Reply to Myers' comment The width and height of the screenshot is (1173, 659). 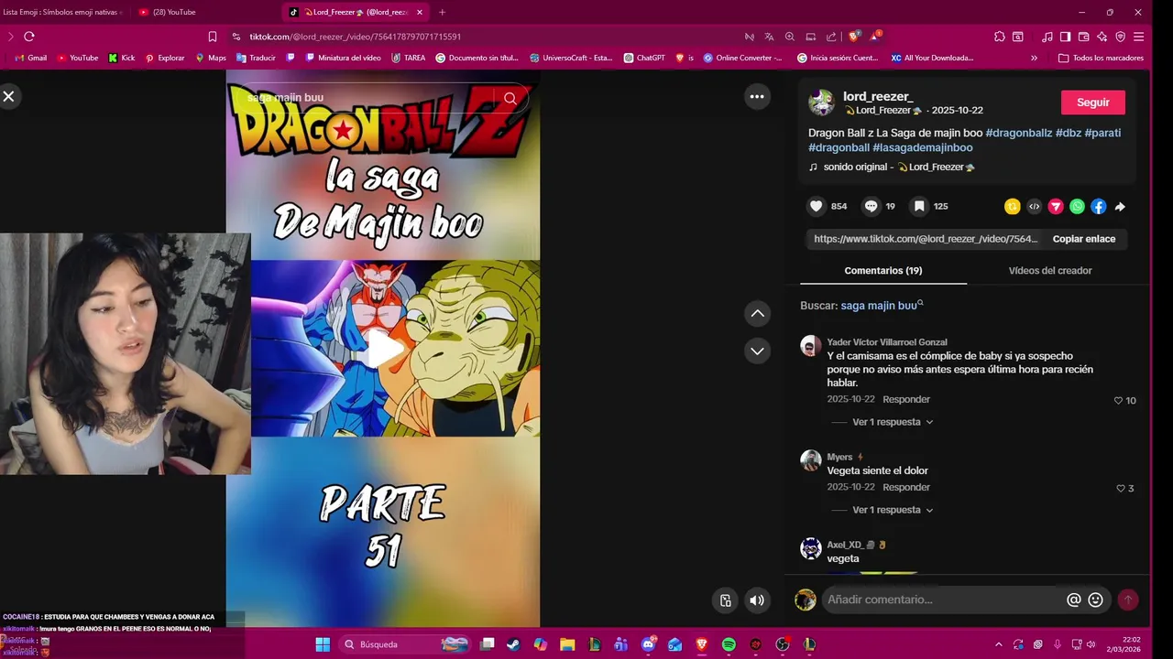point(906,487)
